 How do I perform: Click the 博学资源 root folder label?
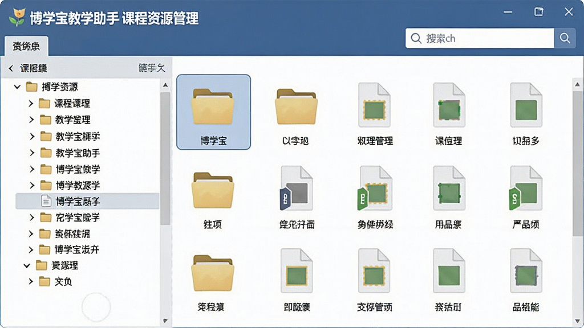pyautogui.click(x=60, y=87)
